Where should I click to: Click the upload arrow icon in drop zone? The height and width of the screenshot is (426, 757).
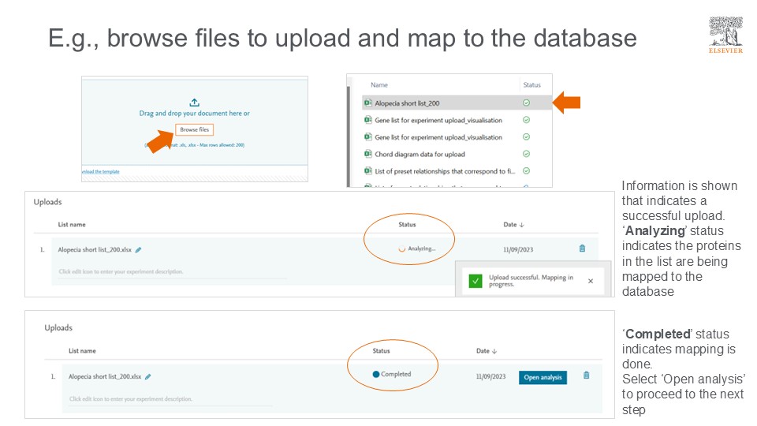pos(195,102)
